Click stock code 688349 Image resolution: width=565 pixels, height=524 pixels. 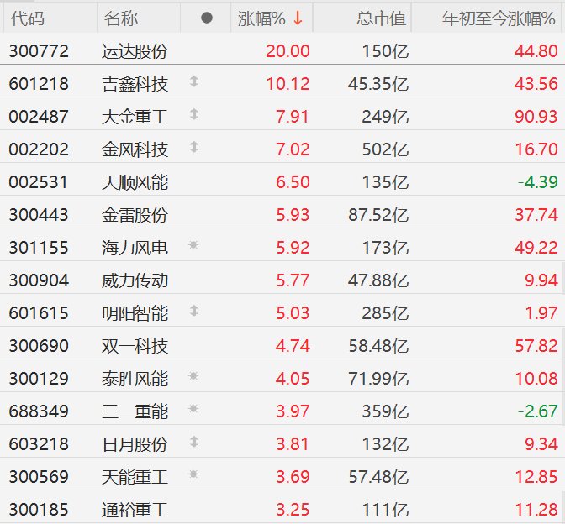pos(39,411)
